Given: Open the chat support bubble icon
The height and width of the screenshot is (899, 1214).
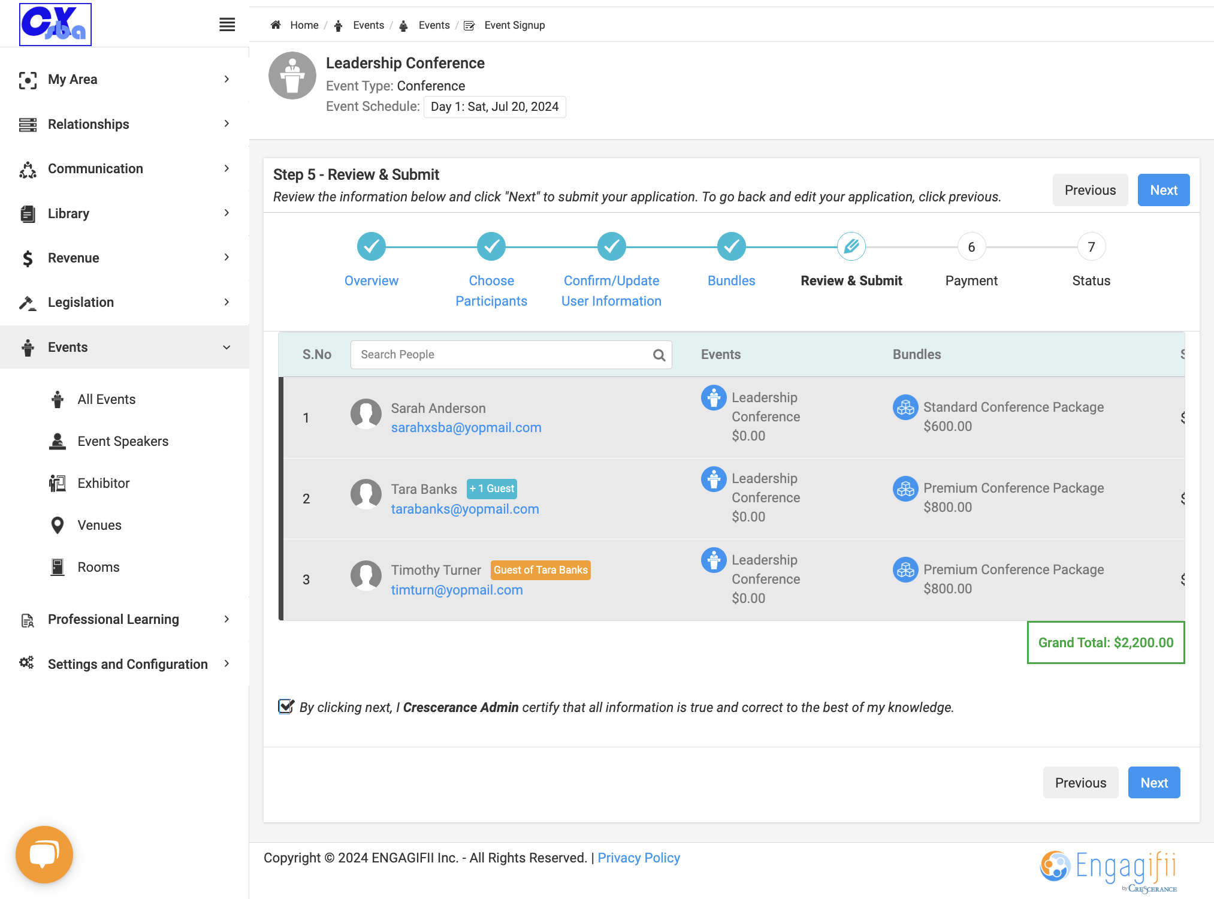Looking at the screenshot, I should [44, 854].
